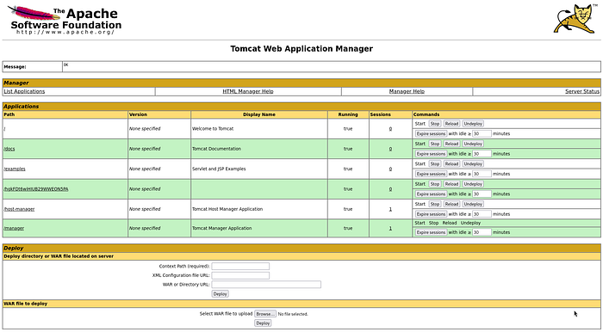The width and height of the screenshot is (603, 332).
Task: Click Deploy under server directory section
Action: tap(221, 293)
